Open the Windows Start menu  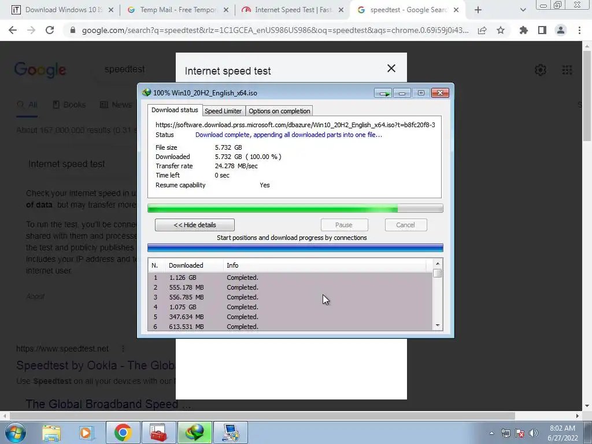tap(16, 432)
